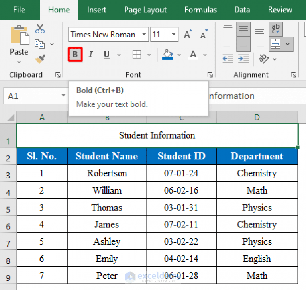Click the Name Box showing A1
306x290 pixels.
[35, 96]
